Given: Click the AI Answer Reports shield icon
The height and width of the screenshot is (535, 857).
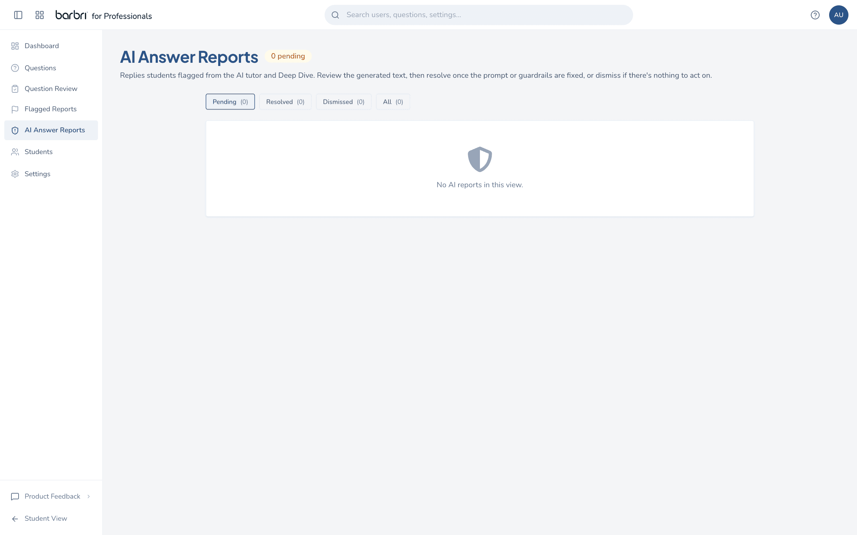Looking at the screenshot, I should (x=15, y=131).
